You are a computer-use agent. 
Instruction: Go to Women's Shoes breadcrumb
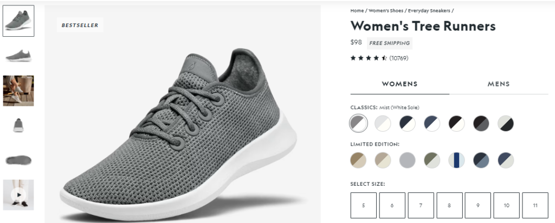(385, 10)
